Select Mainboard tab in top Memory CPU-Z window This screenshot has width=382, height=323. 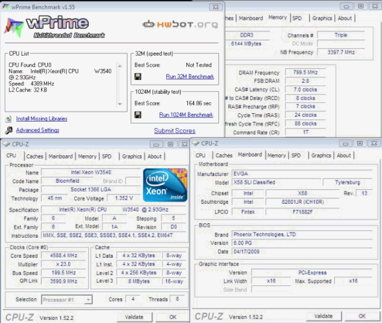click(251, 18)
